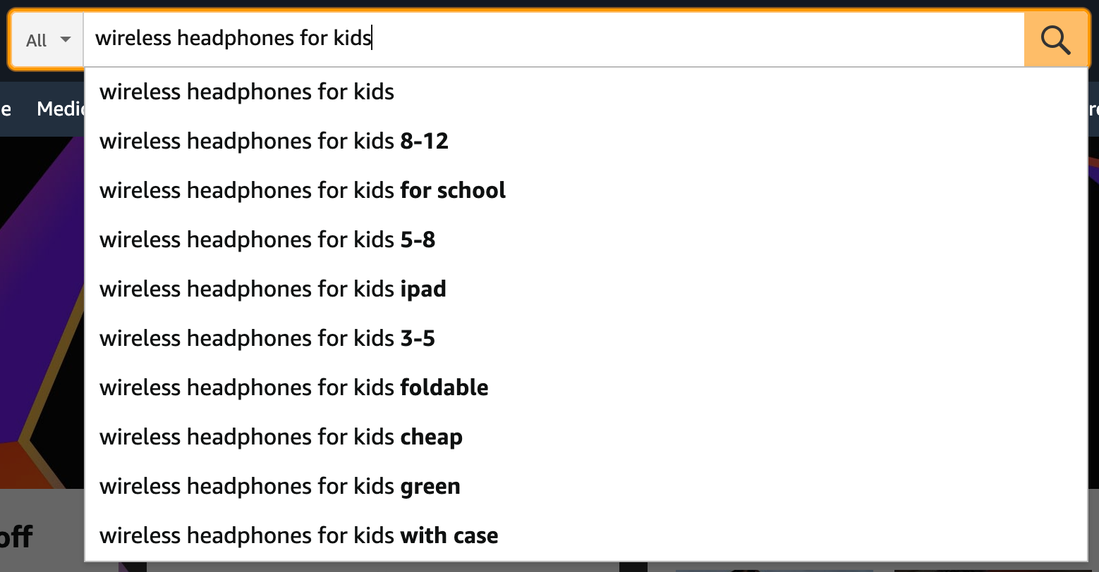
Task: Pick suggestion wireless headphones for kids with case
Action: point(298,535)
